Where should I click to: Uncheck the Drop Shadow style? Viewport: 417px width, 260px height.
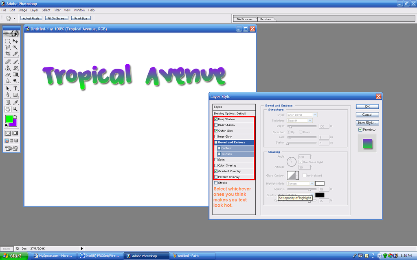pos(216,119)
